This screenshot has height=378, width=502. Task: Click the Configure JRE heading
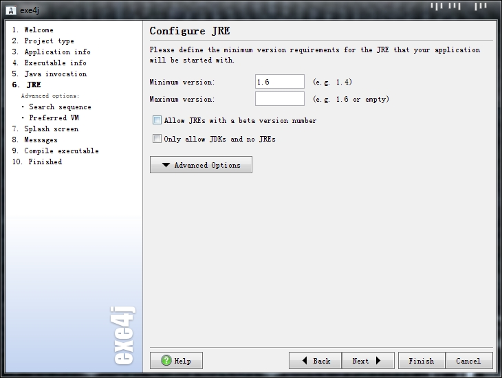[x=190, y=31]
